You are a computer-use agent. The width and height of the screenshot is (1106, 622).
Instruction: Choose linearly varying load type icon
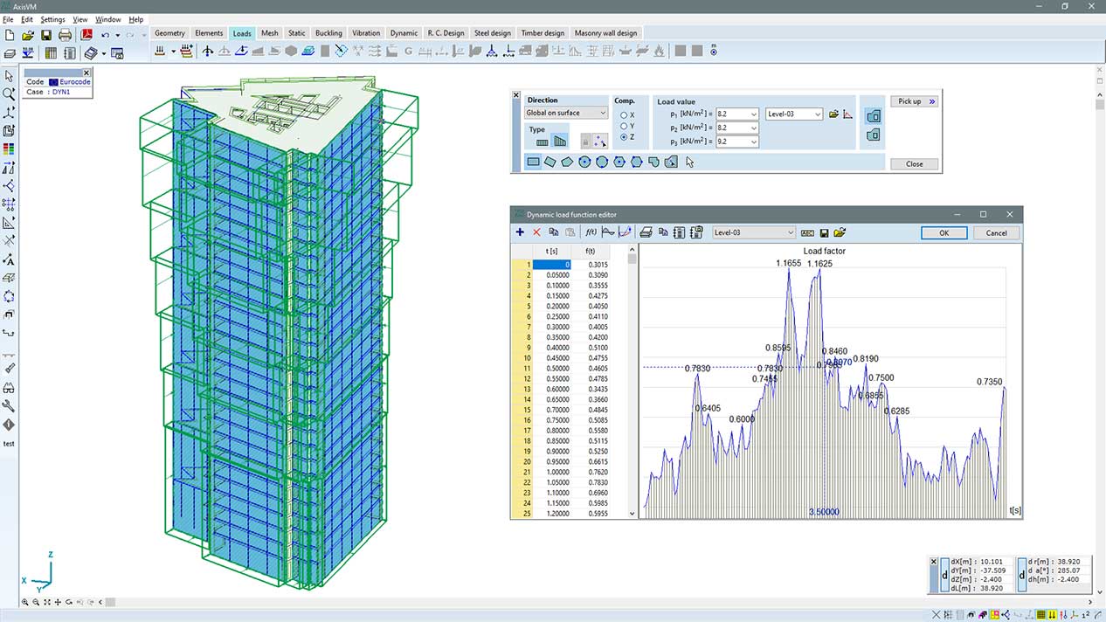coord(559,142)
